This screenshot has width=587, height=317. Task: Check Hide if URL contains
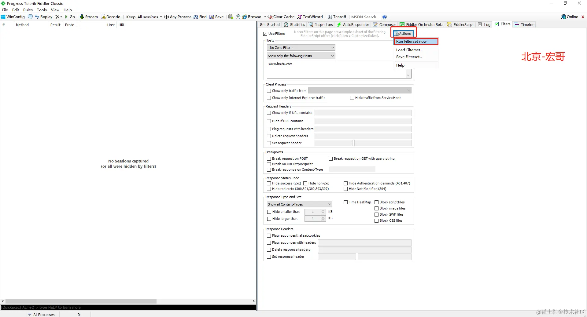tap(269, 121)
